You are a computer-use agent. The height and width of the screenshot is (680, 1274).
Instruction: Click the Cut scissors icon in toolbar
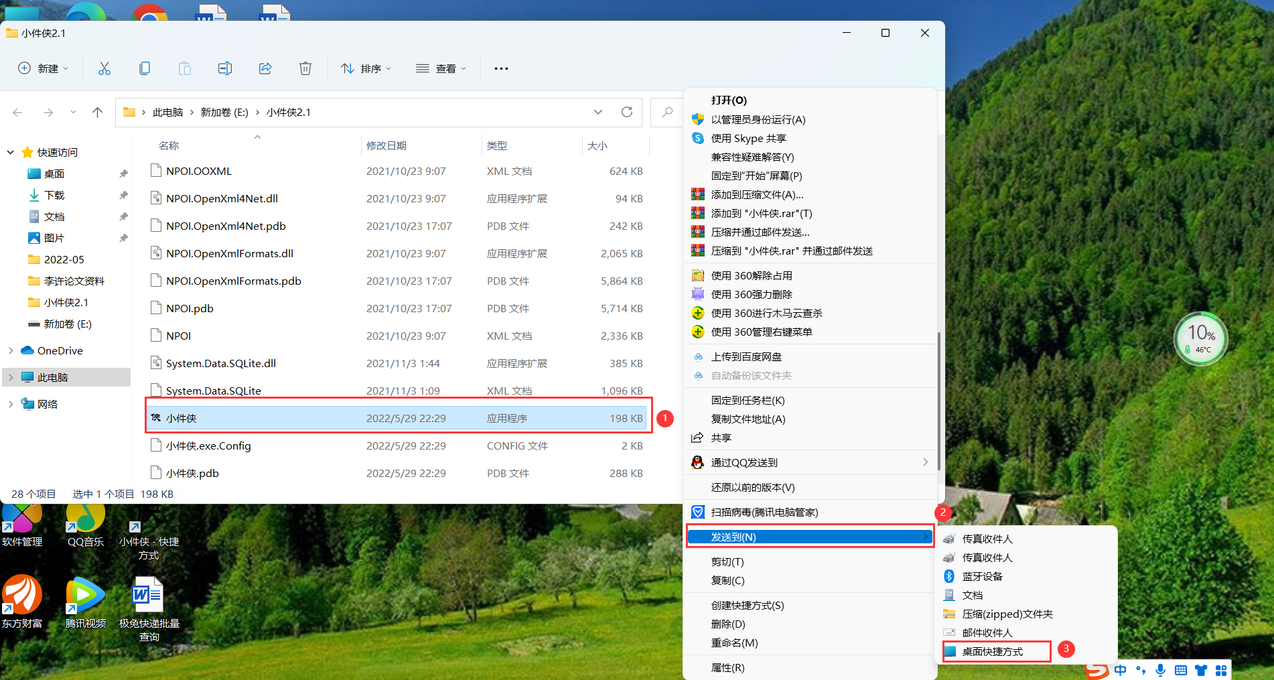(x=104, y=68)
